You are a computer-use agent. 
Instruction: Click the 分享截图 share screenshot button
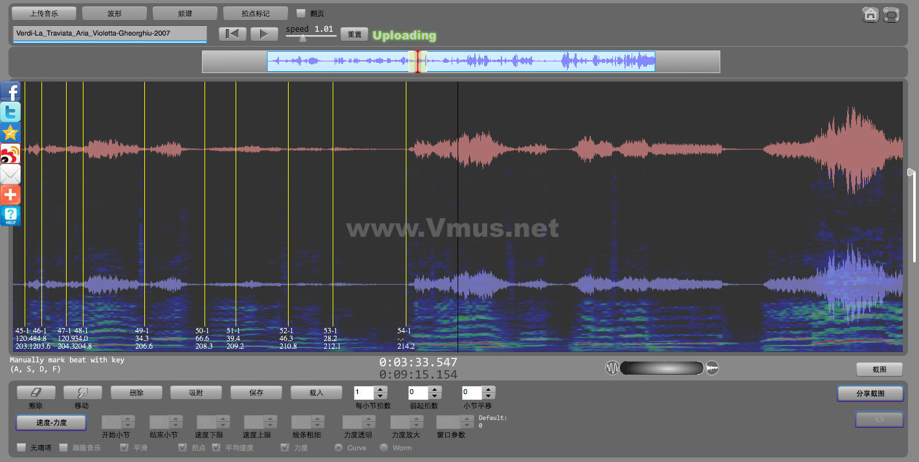870,393
